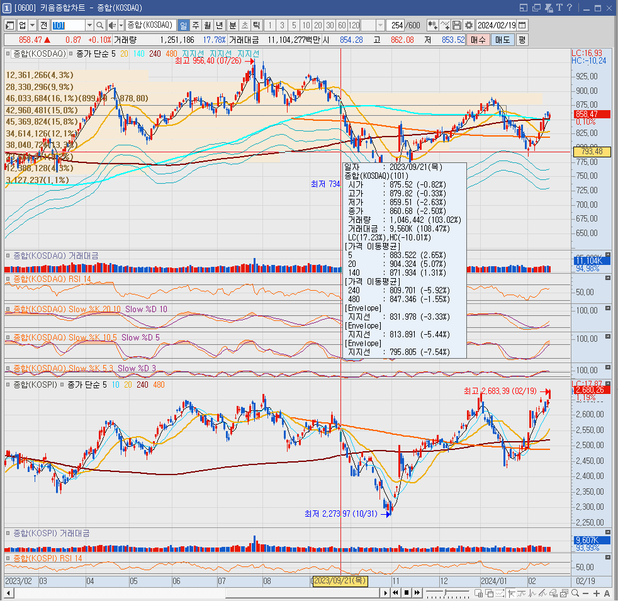Click the 종합(KOSDAQ) 거래대금 panel label
Image resolution: width=618 pixels, height=601 pixels.
pos(55,256)
